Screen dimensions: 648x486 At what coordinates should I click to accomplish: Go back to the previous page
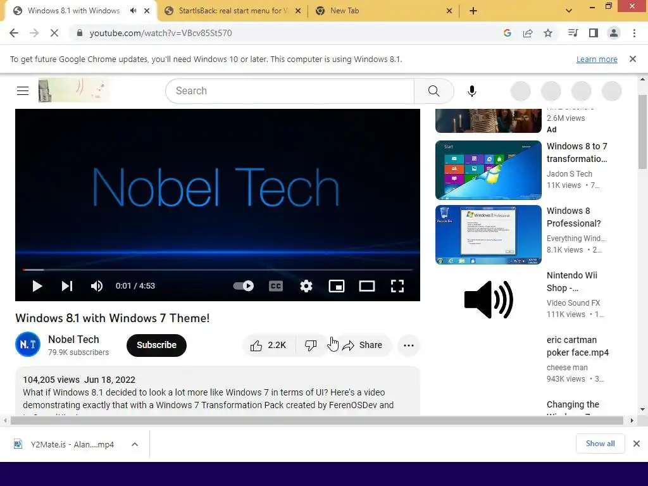point(14,33)
